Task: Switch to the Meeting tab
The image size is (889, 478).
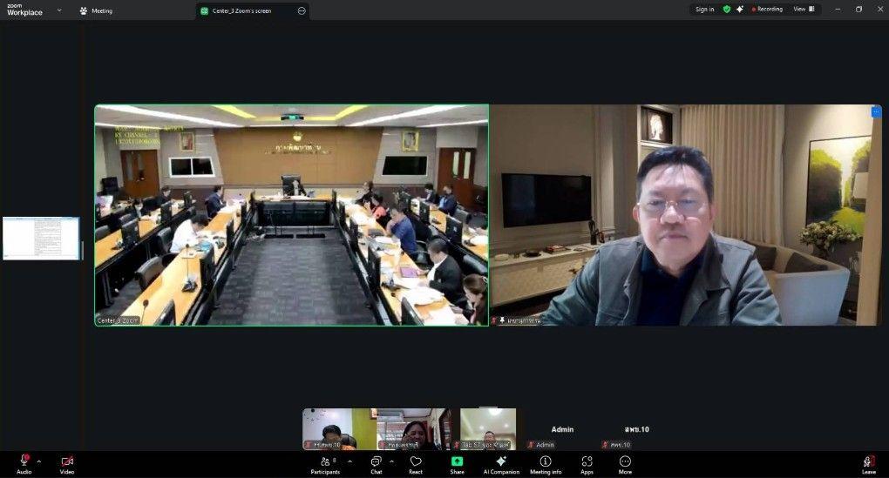Action: point(96,11)
